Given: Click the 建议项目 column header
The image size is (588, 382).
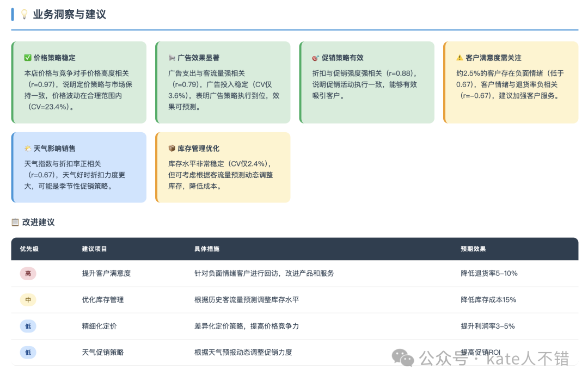Looking at the screenshot, I should (94, 249).
